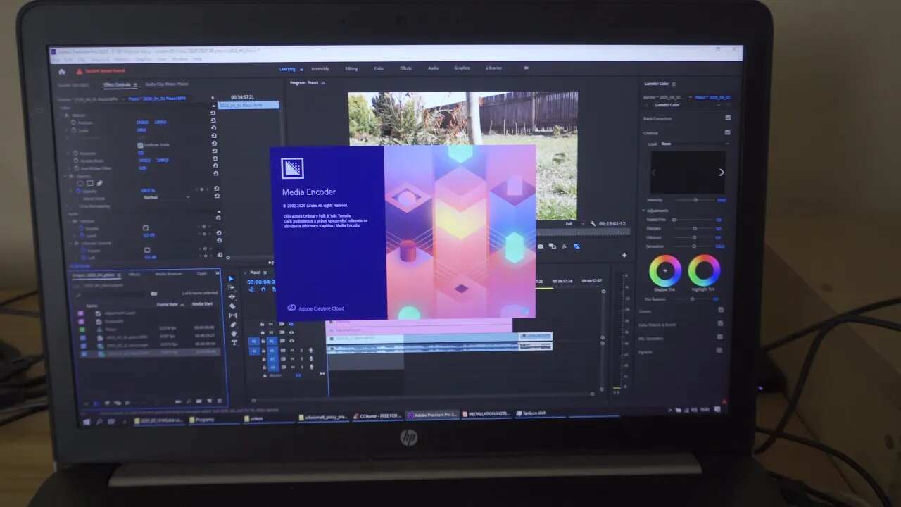Click the opacity pen mask icon
The height and width of the screenshot is (507, 901).
click(x=99, y=184)
